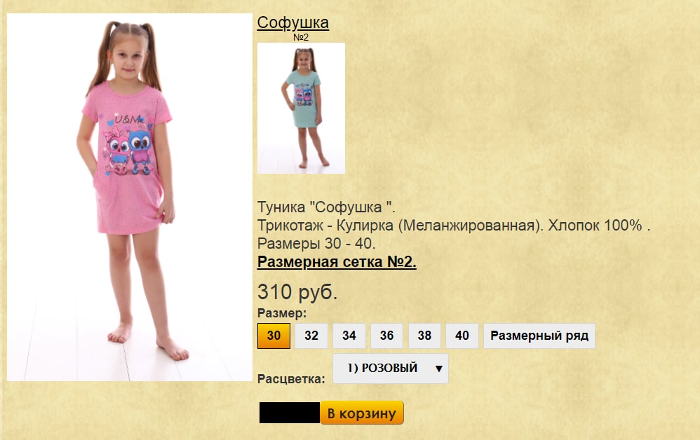Click the Трикотаж - Кулирка fabric description line

454,226
